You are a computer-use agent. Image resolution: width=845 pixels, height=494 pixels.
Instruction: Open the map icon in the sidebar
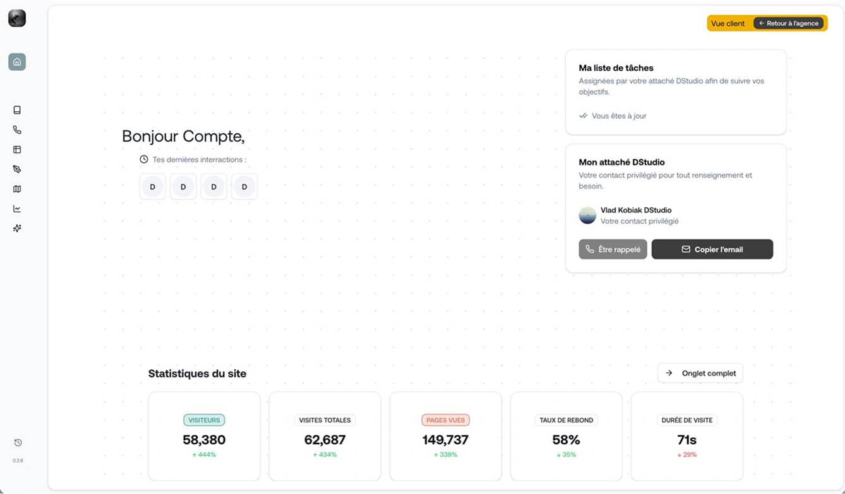point(17,189)
